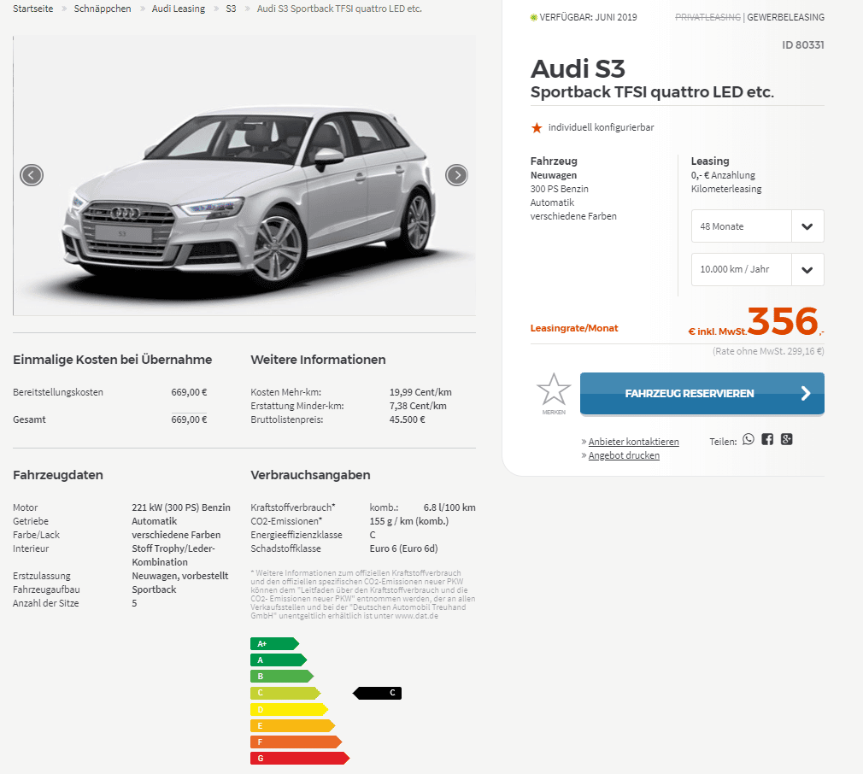The width and height of the screenshot is (863, 774).
Task: Click the ID 80331 text
Action: click(x=803, y=45)
